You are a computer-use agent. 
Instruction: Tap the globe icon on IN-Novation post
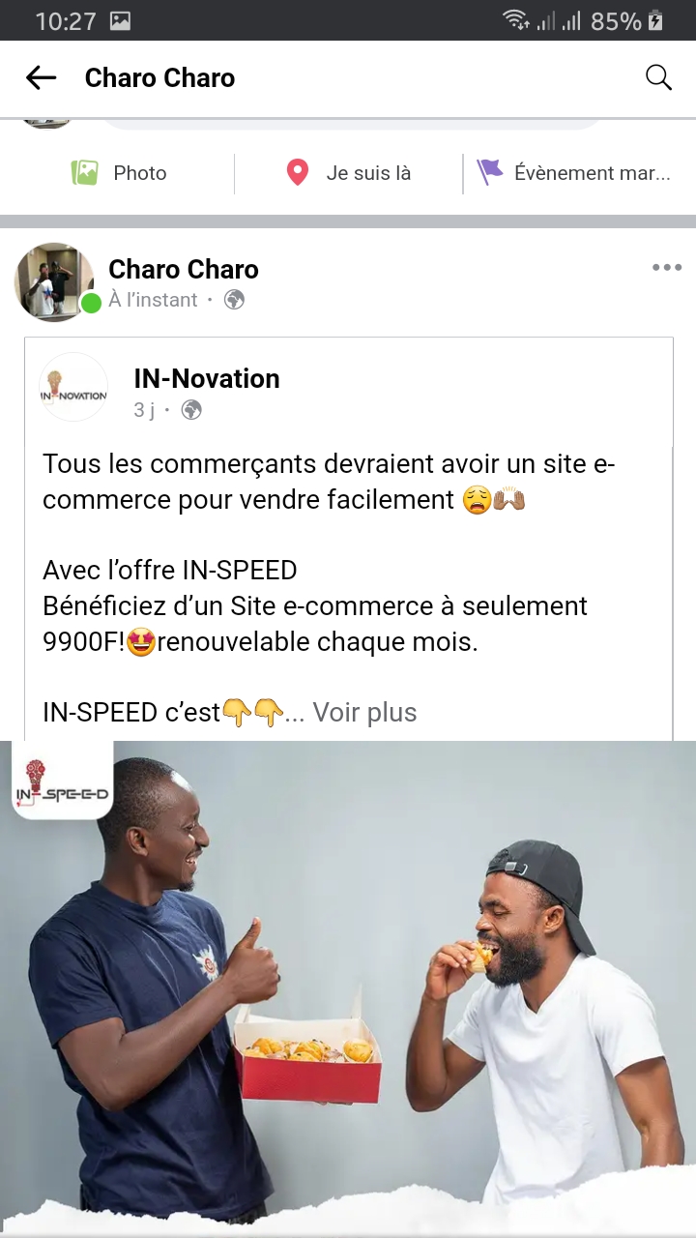coord(191,410)
